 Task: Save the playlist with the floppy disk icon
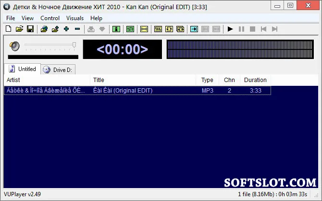(30, 29)
